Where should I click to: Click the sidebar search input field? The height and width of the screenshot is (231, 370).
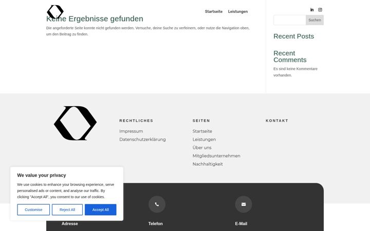[290, 20]
